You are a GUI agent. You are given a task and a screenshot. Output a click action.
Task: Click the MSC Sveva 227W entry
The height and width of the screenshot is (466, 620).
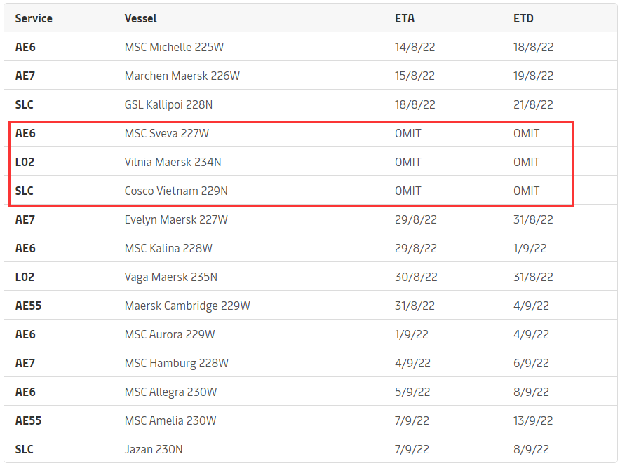pyautogui.click(x=167, y=134)
